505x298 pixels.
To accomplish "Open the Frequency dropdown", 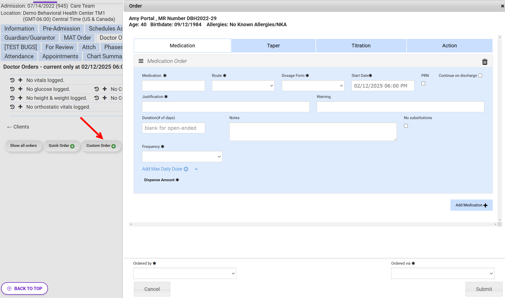I will [182, 157].
